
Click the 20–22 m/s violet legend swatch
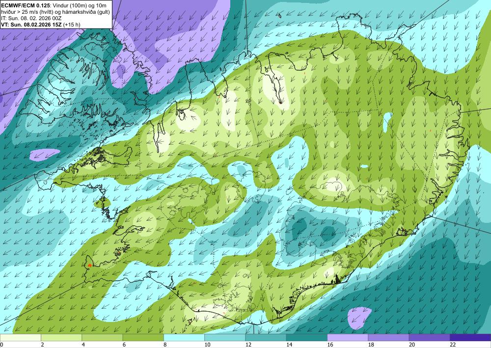coord(430,337)
